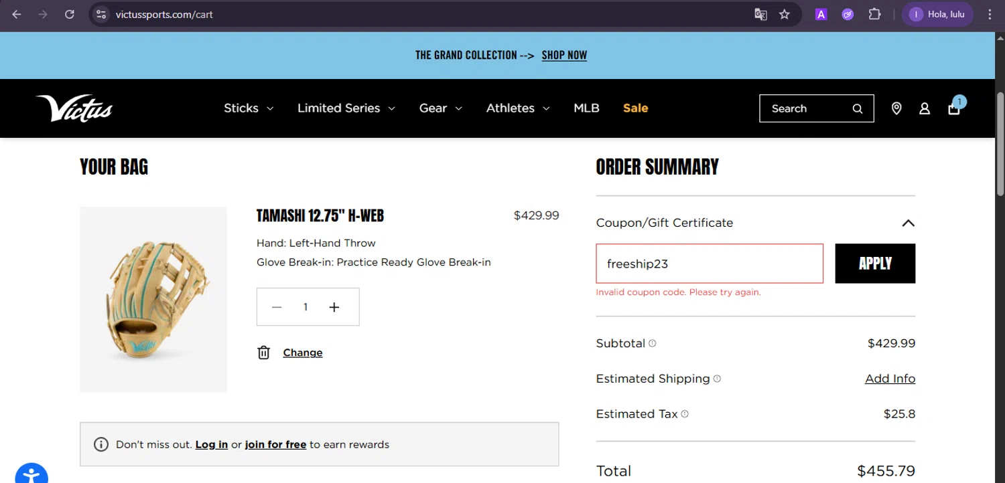The width and height of the screenshot is (1005, 483).
Task: Open the purple A extension
Action: tap(821, 14)
